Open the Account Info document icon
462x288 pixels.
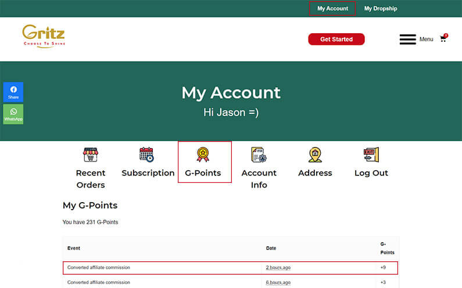point(259,155)
